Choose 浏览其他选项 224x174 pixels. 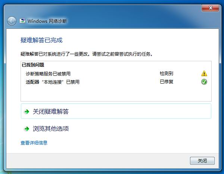click(x=116, y=128)
